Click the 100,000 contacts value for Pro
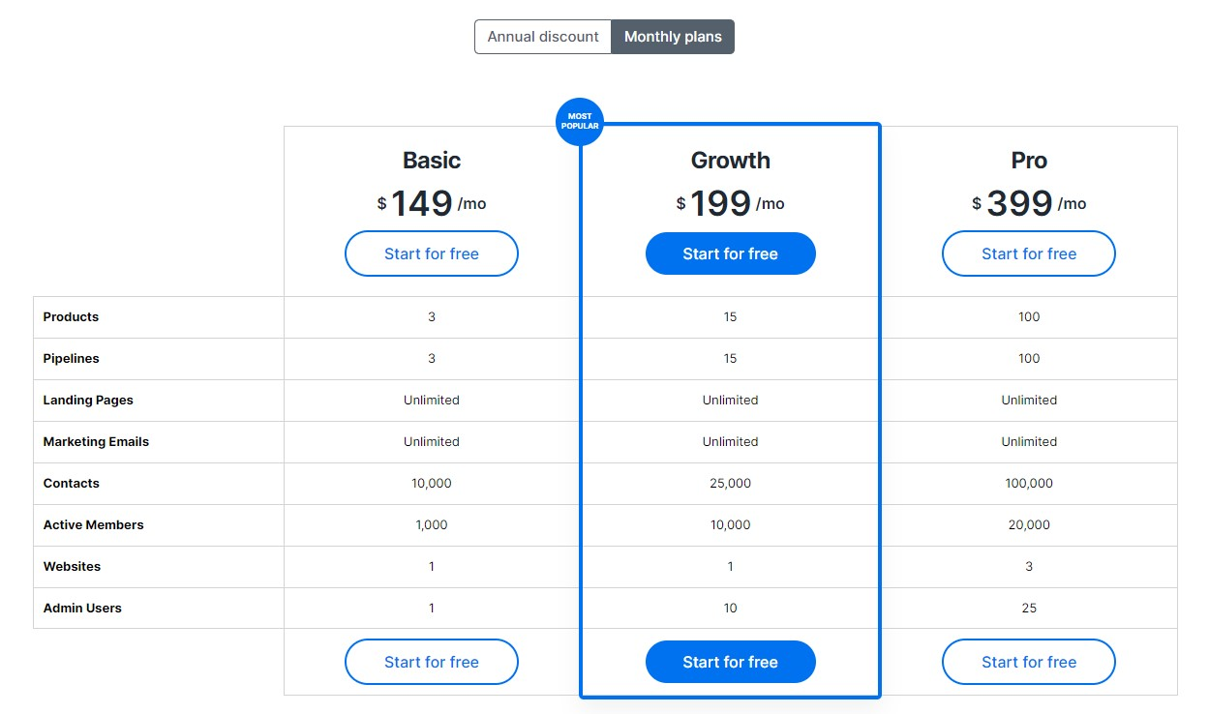1209x714 pixels. [1029, 484]
